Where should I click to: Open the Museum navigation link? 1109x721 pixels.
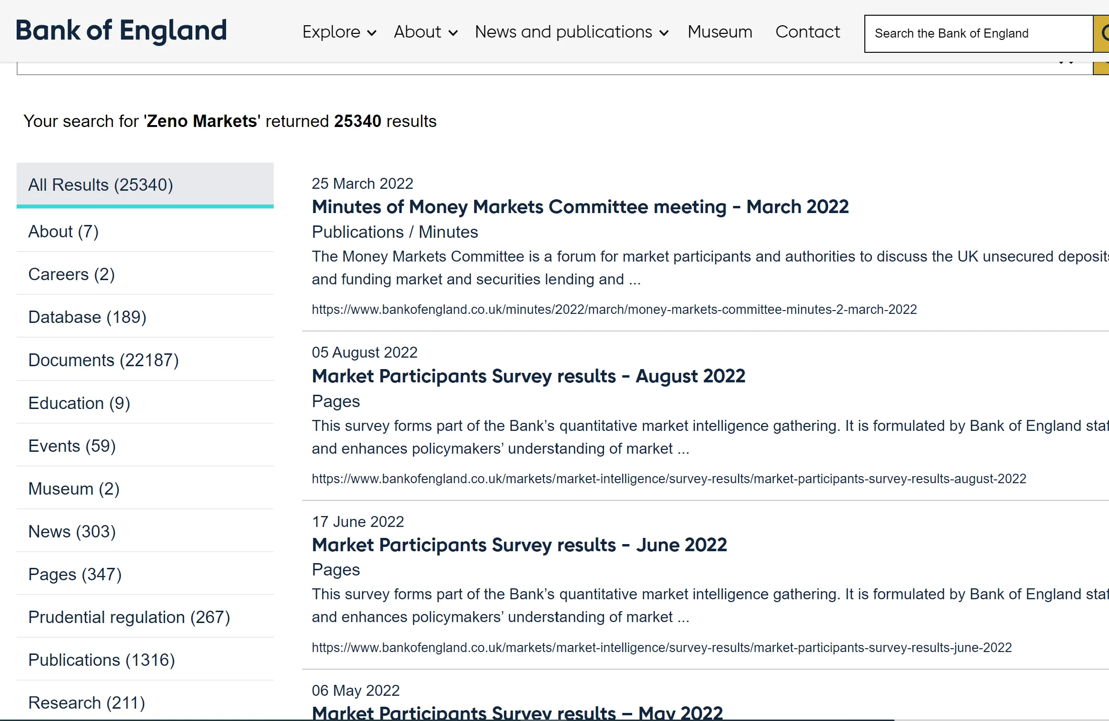(720, 32)
